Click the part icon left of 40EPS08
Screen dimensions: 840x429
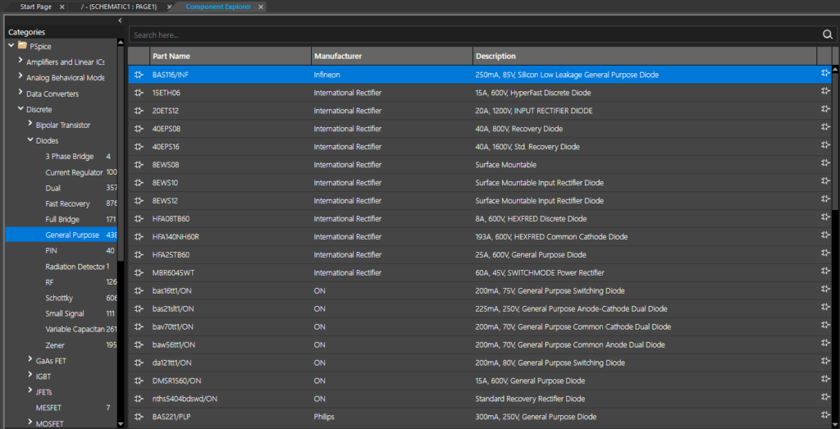pyautogui.click(x=139, y=129)
